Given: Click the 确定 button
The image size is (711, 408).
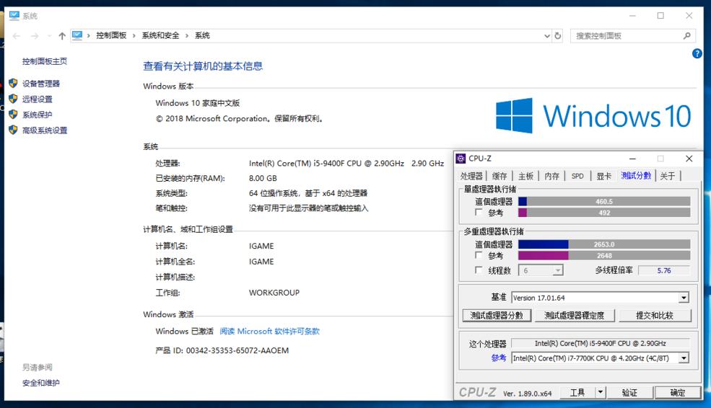Looking at the screenshot, I should 678,392.
